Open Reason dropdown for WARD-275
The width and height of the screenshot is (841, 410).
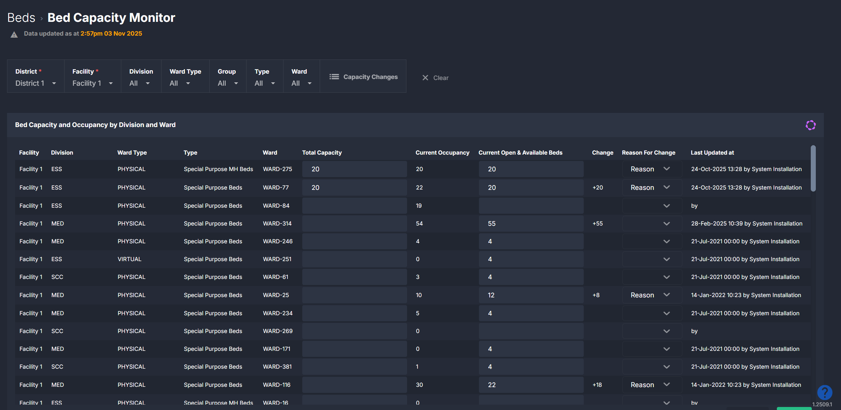point(652,169)
